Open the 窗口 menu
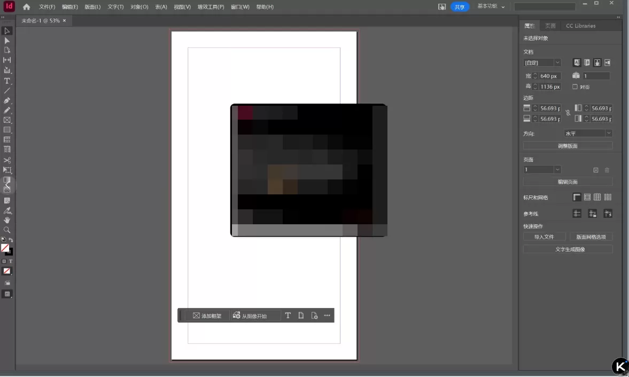629x377 pixels. (240, 6)
